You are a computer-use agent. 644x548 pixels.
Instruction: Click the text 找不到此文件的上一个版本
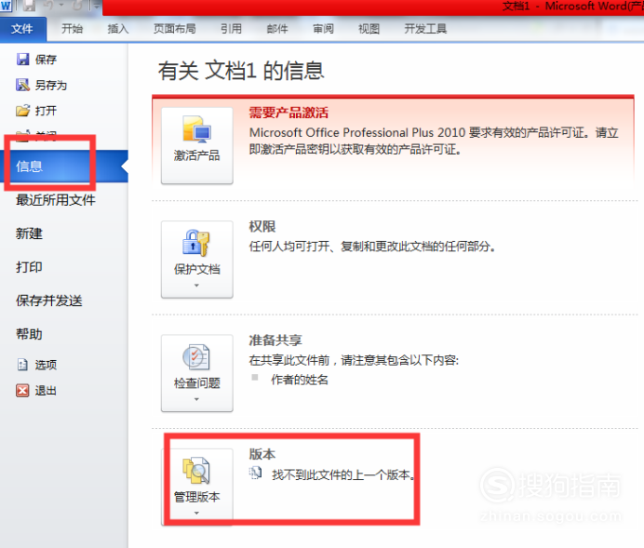point(343,474)
